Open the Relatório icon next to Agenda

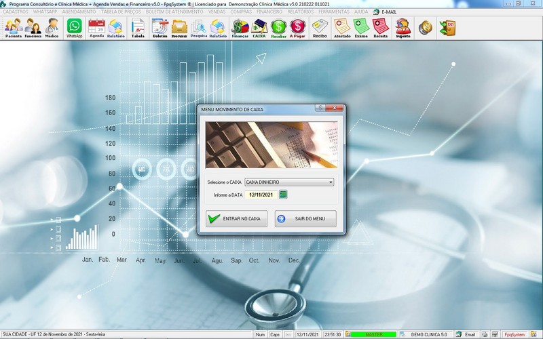pyautogui.click(x=115, y=28)
